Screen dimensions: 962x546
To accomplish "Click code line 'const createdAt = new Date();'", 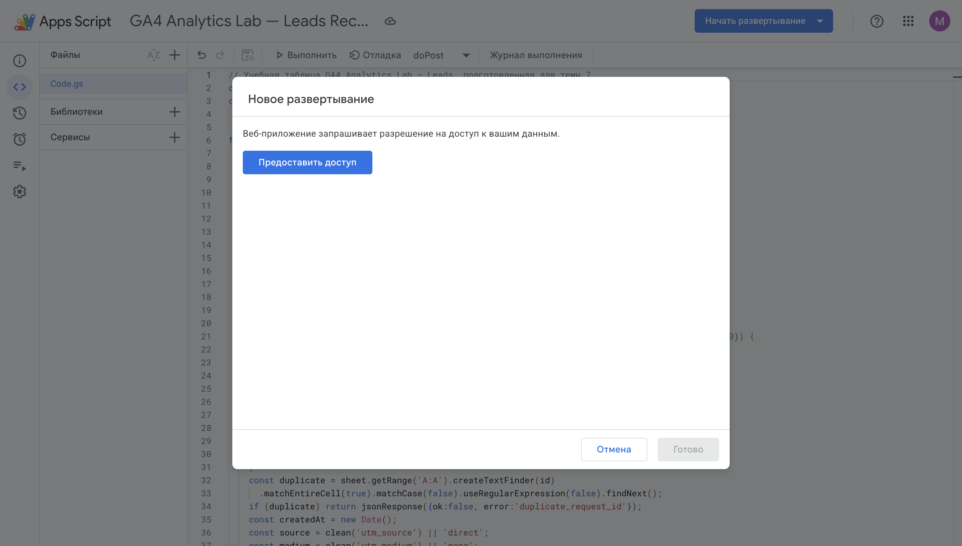I will pos(322,520).
